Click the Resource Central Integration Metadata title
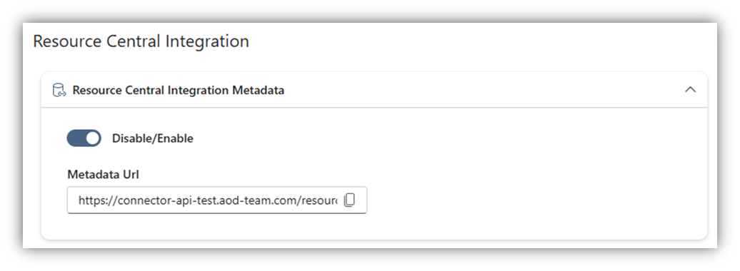The width and height of the screenshot is (740, 271). pyautogui.click(x=178, y=90)
